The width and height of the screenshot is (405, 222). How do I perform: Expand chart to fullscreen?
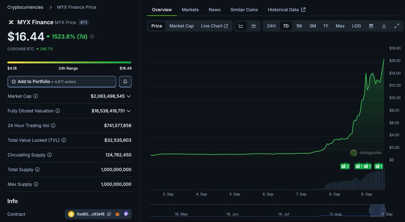(x=397, y=26)
